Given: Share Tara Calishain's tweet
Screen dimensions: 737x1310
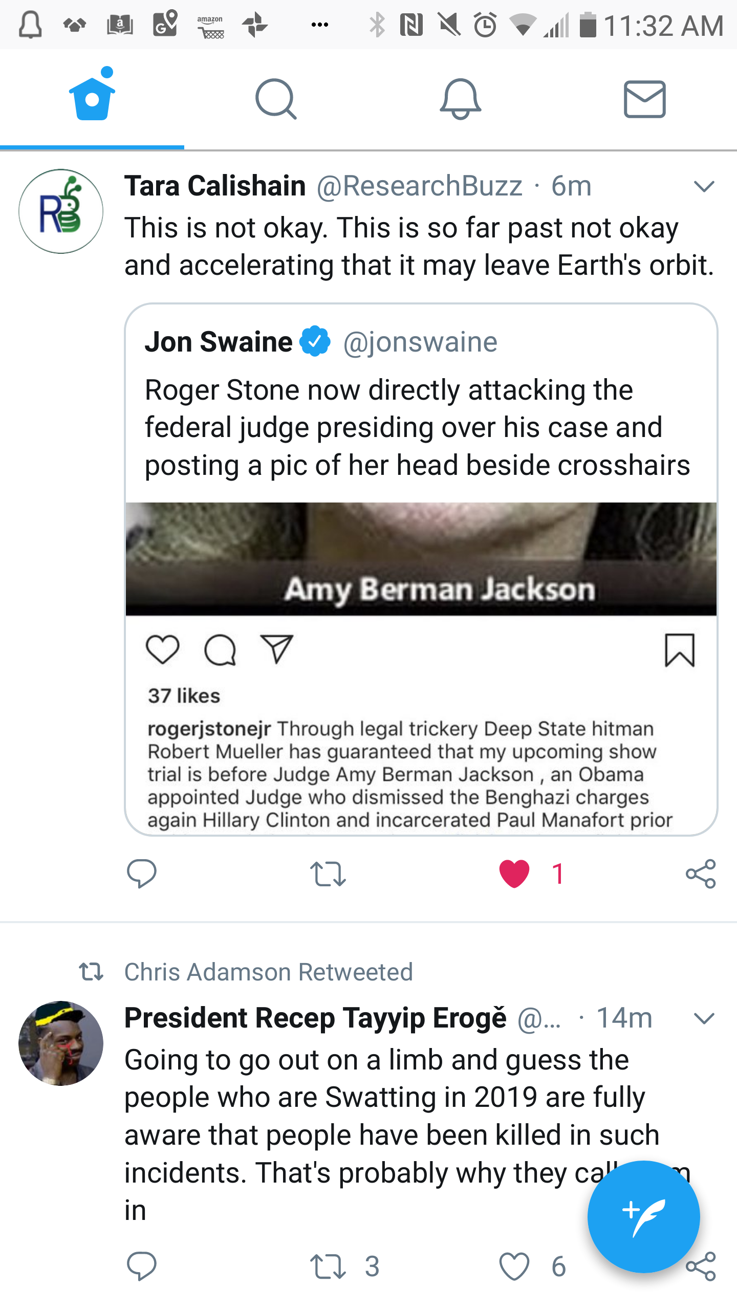Looking at the screenshot, I should [x=701, y=873].
